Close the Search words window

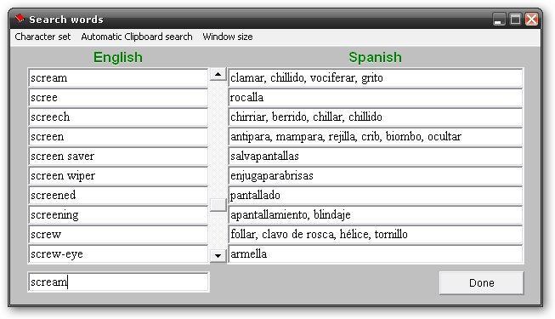[x=532, y=19]
